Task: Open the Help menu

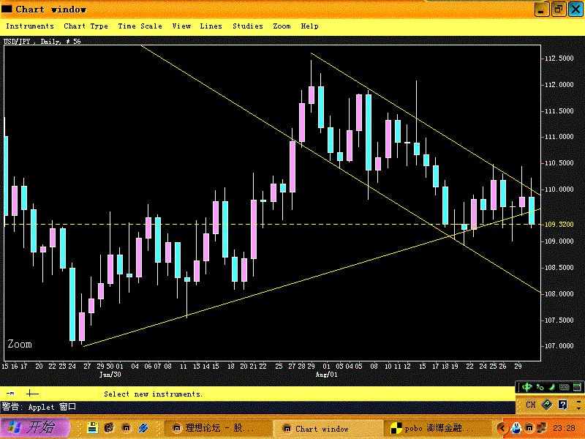Action: point(309,26)
